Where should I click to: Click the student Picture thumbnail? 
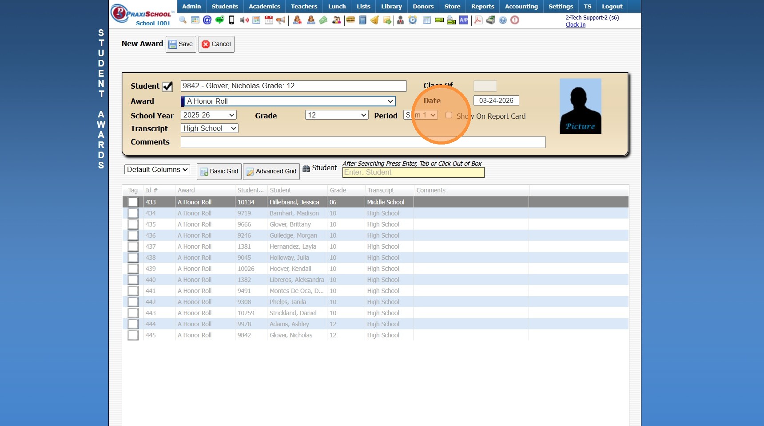coord(581,106)
